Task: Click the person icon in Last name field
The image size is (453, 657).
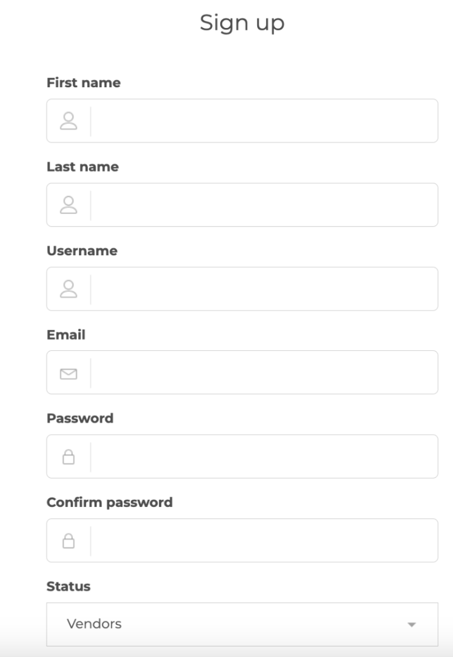Action: 69,205
